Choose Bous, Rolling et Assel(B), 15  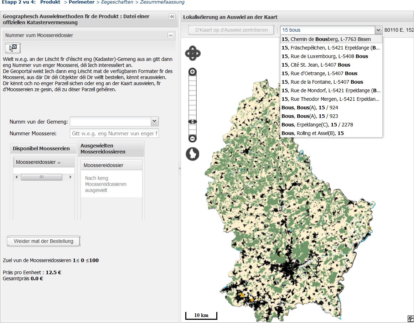[312, 133]
